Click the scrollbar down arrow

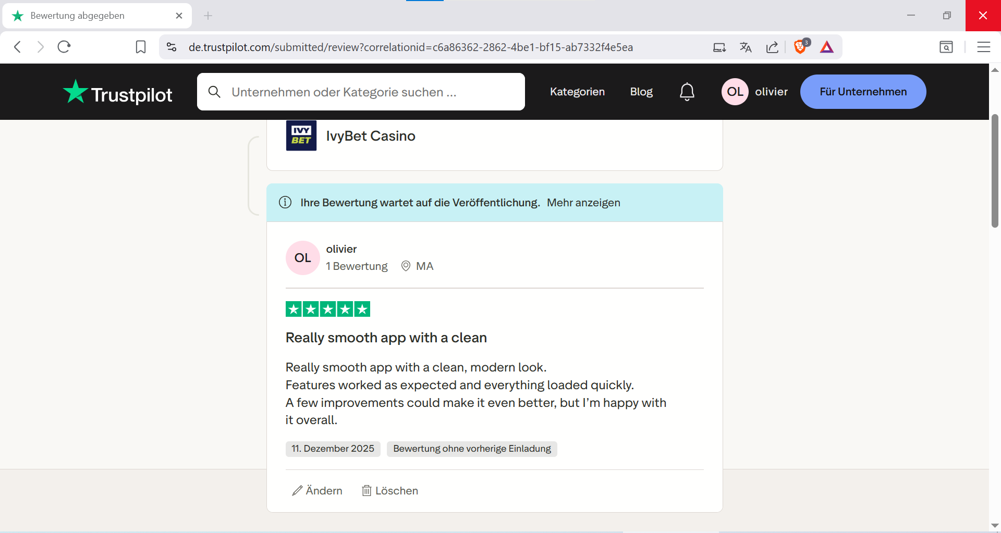coord(995,526)
